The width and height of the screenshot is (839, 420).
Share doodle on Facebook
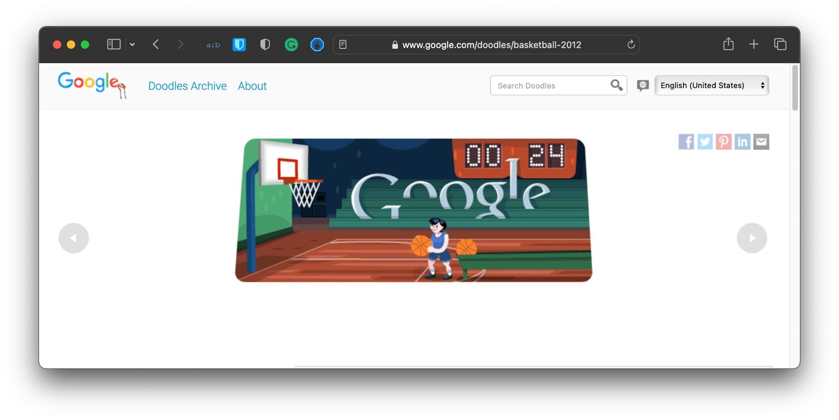coord(686,142)
